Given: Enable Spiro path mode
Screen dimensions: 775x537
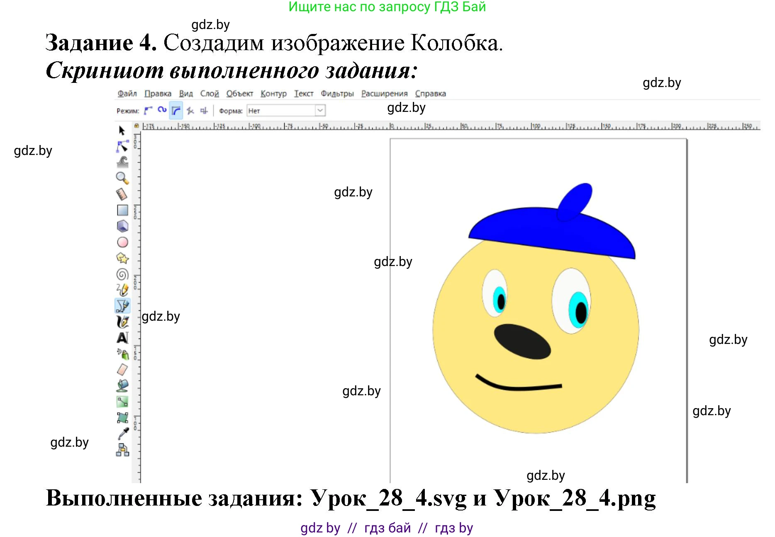Looking at the screenshot, I should pyautogui.click(x=162, y=110).
